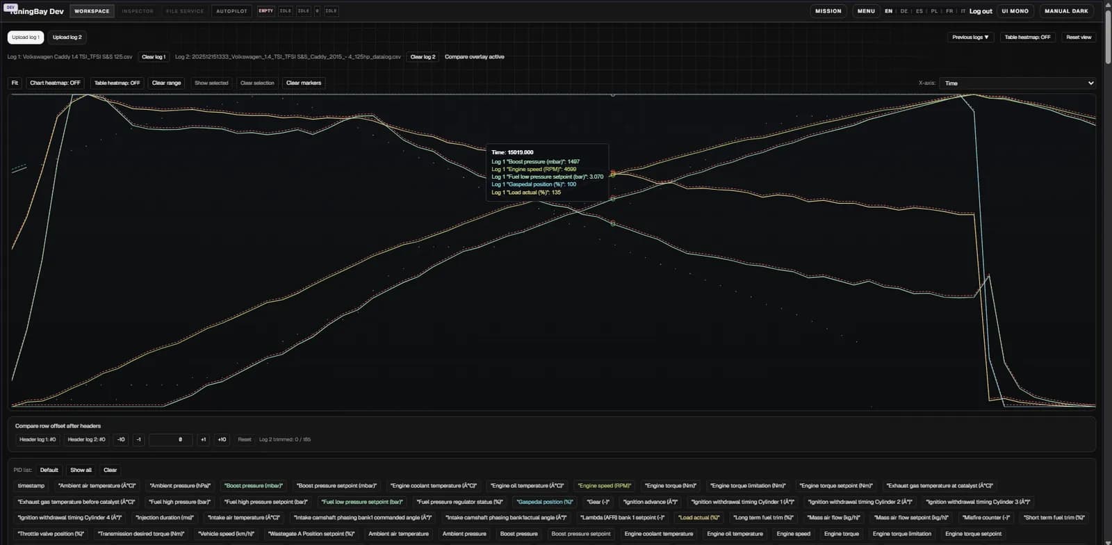Toggle "Engine torque setpoint" chip without unit
The image size is (1112, 545).
pos(973,534)
